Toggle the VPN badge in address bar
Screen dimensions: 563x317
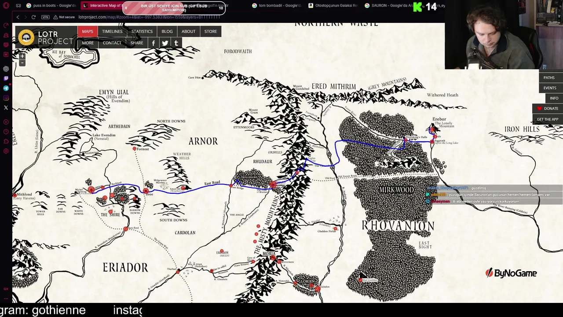point(45,17)
